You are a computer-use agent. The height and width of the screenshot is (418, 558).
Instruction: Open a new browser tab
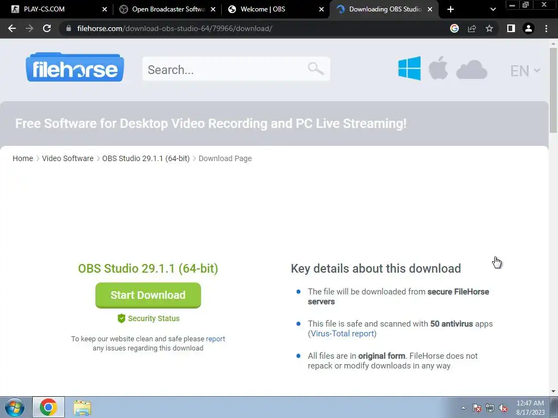click(x=451, y=10)
